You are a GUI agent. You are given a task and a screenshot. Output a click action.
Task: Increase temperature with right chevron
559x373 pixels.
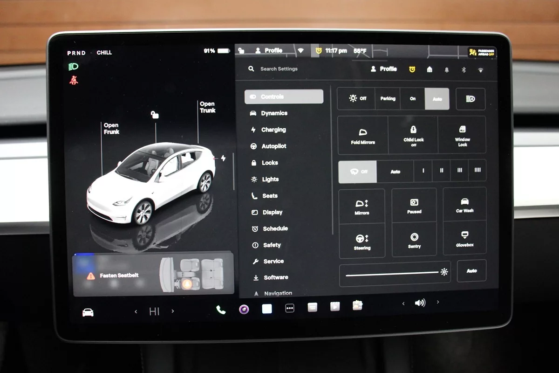[x=173, y=311]
